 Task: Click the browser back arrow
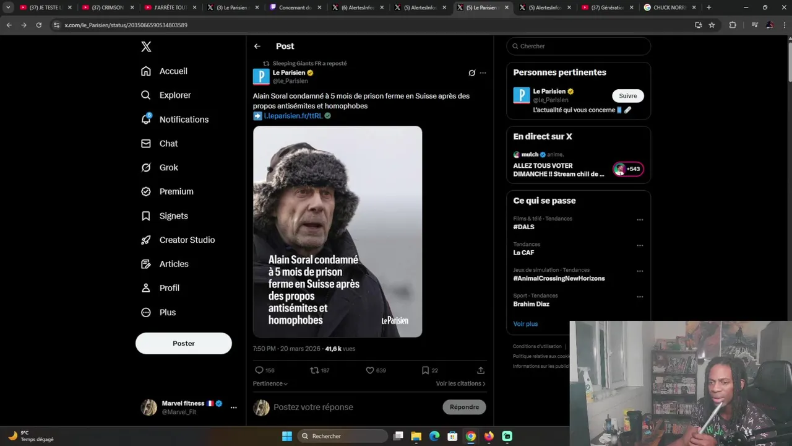9,25
